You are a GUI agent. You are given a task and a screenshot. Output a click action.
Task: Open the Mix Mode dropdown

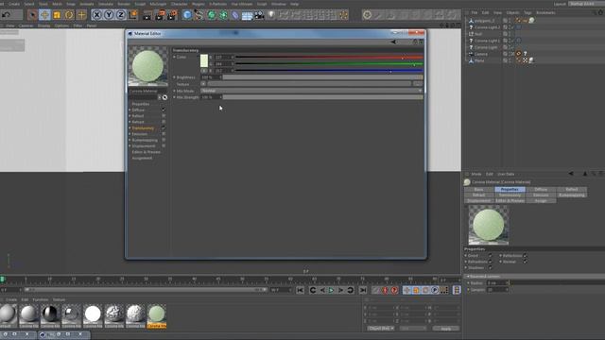pos(311,91)
